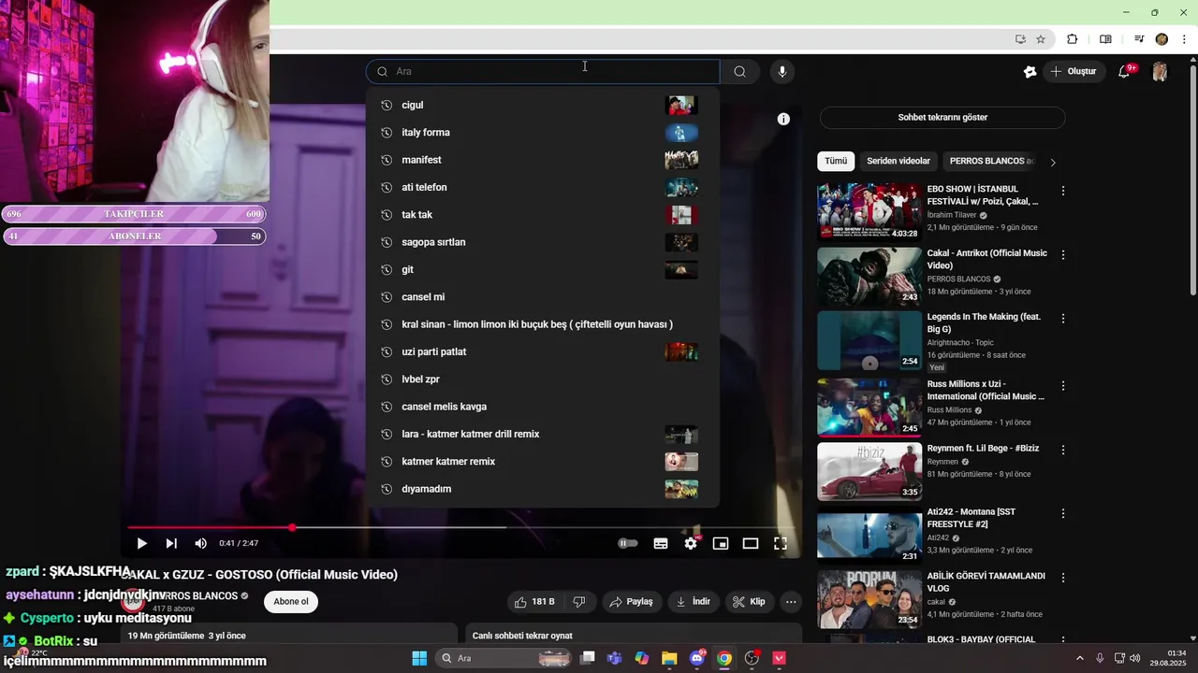The height and width of the screenshot is (673, 1198).
Task: Open options menu for Cakal - Antrikot video
Action: coord(1062,254)
